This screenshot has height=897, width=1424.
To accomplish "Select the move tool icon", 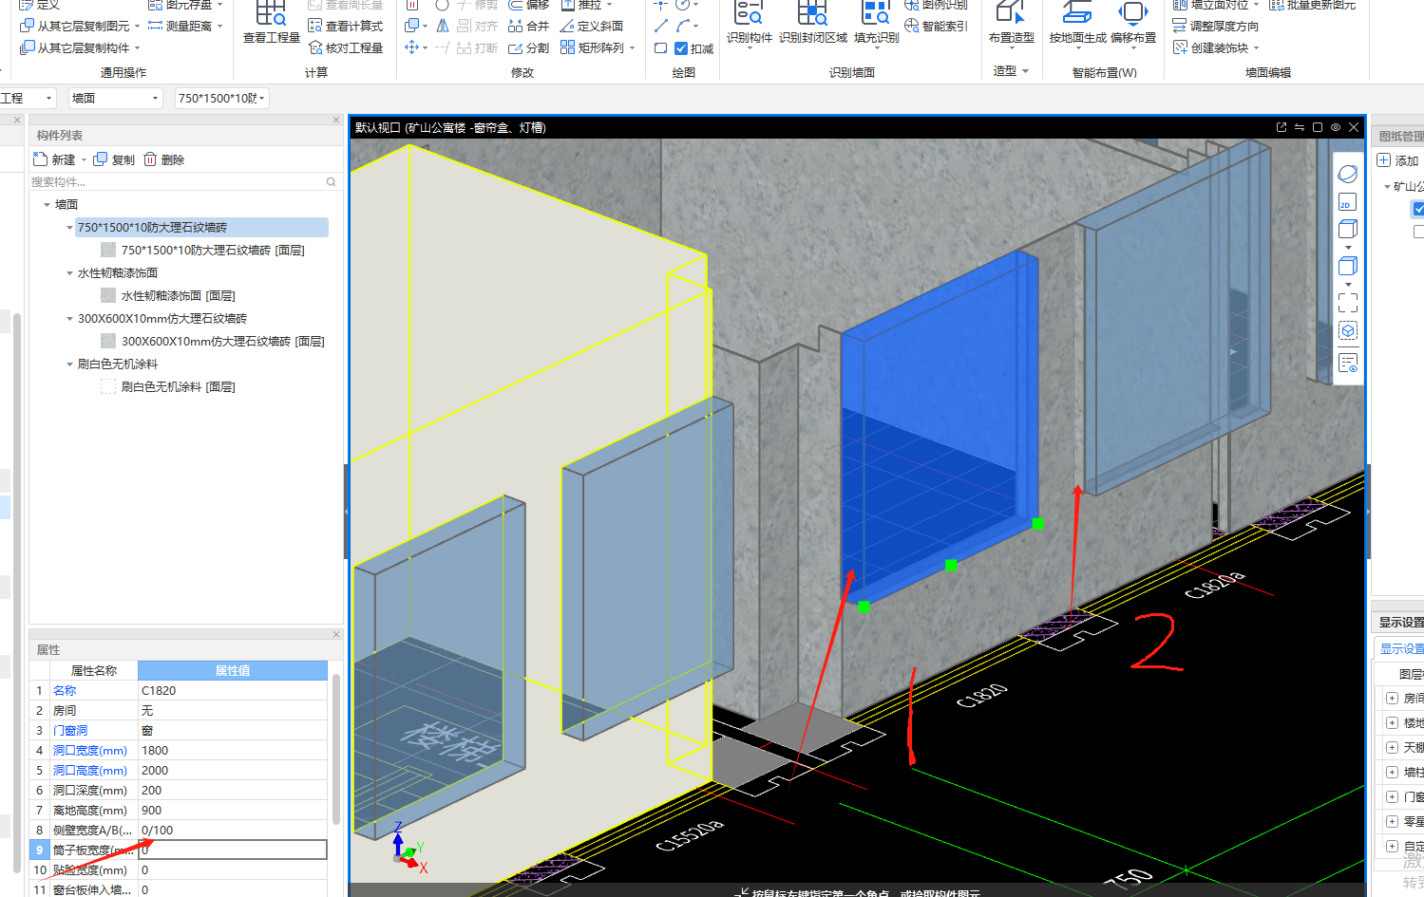I will [411, 47].
